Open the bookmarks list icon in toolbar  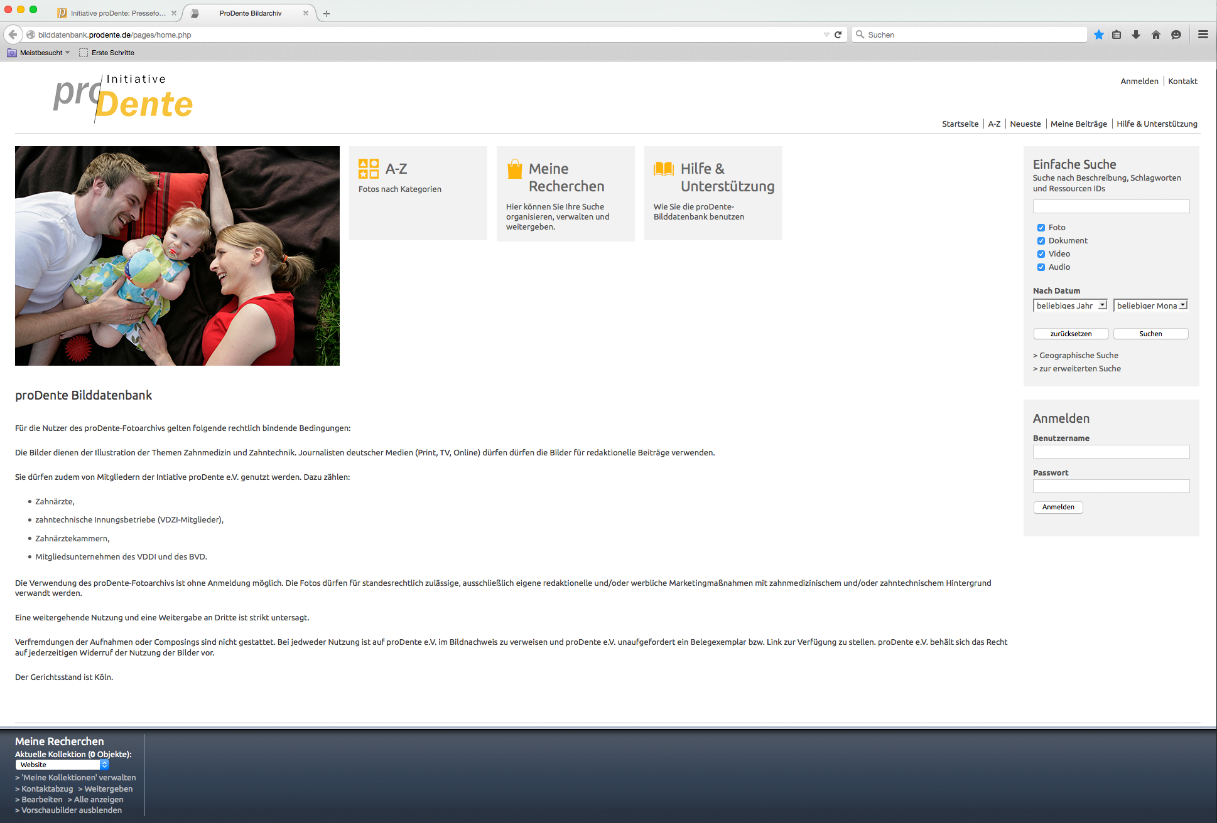point(1117,35)
